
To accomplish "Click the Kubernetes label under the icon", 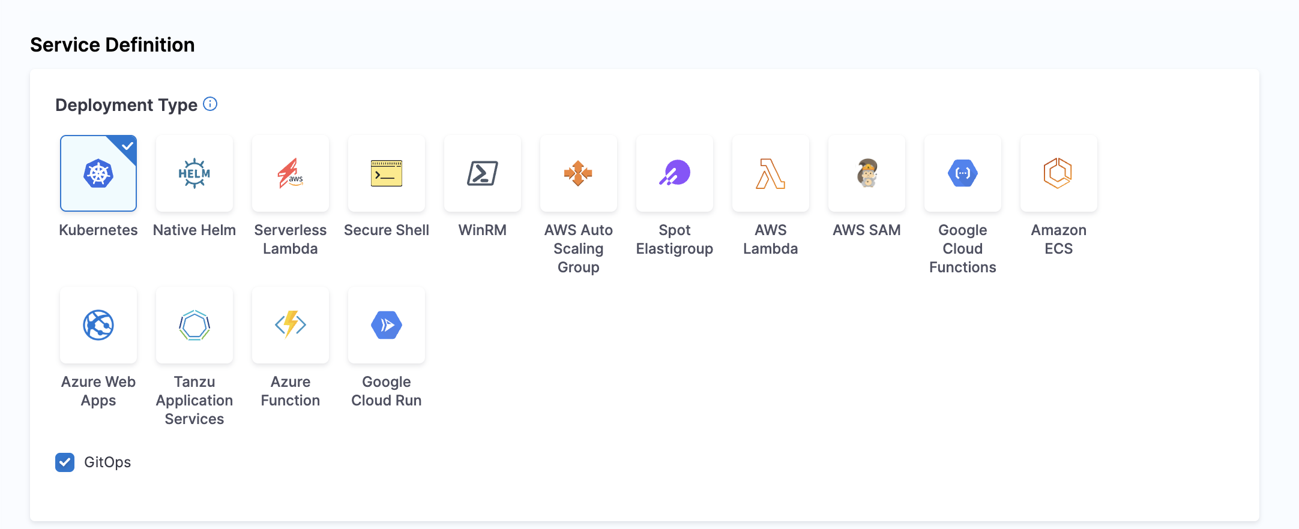I will pos(98,230).
